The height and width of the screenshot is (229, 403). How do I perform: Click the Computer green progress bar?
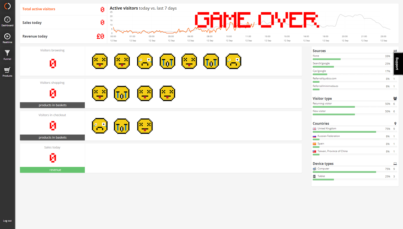pos(344,172)
